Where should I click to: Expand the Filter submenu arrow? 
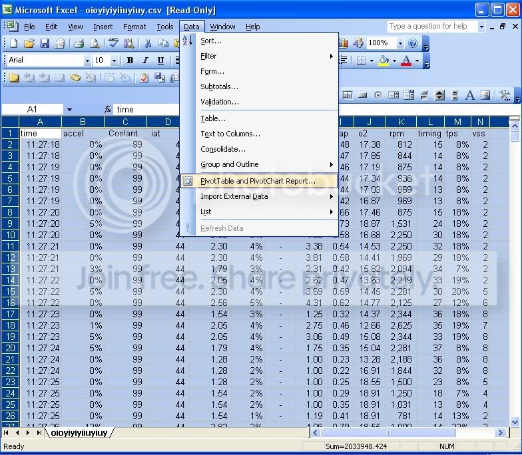(x=332, y=56)
